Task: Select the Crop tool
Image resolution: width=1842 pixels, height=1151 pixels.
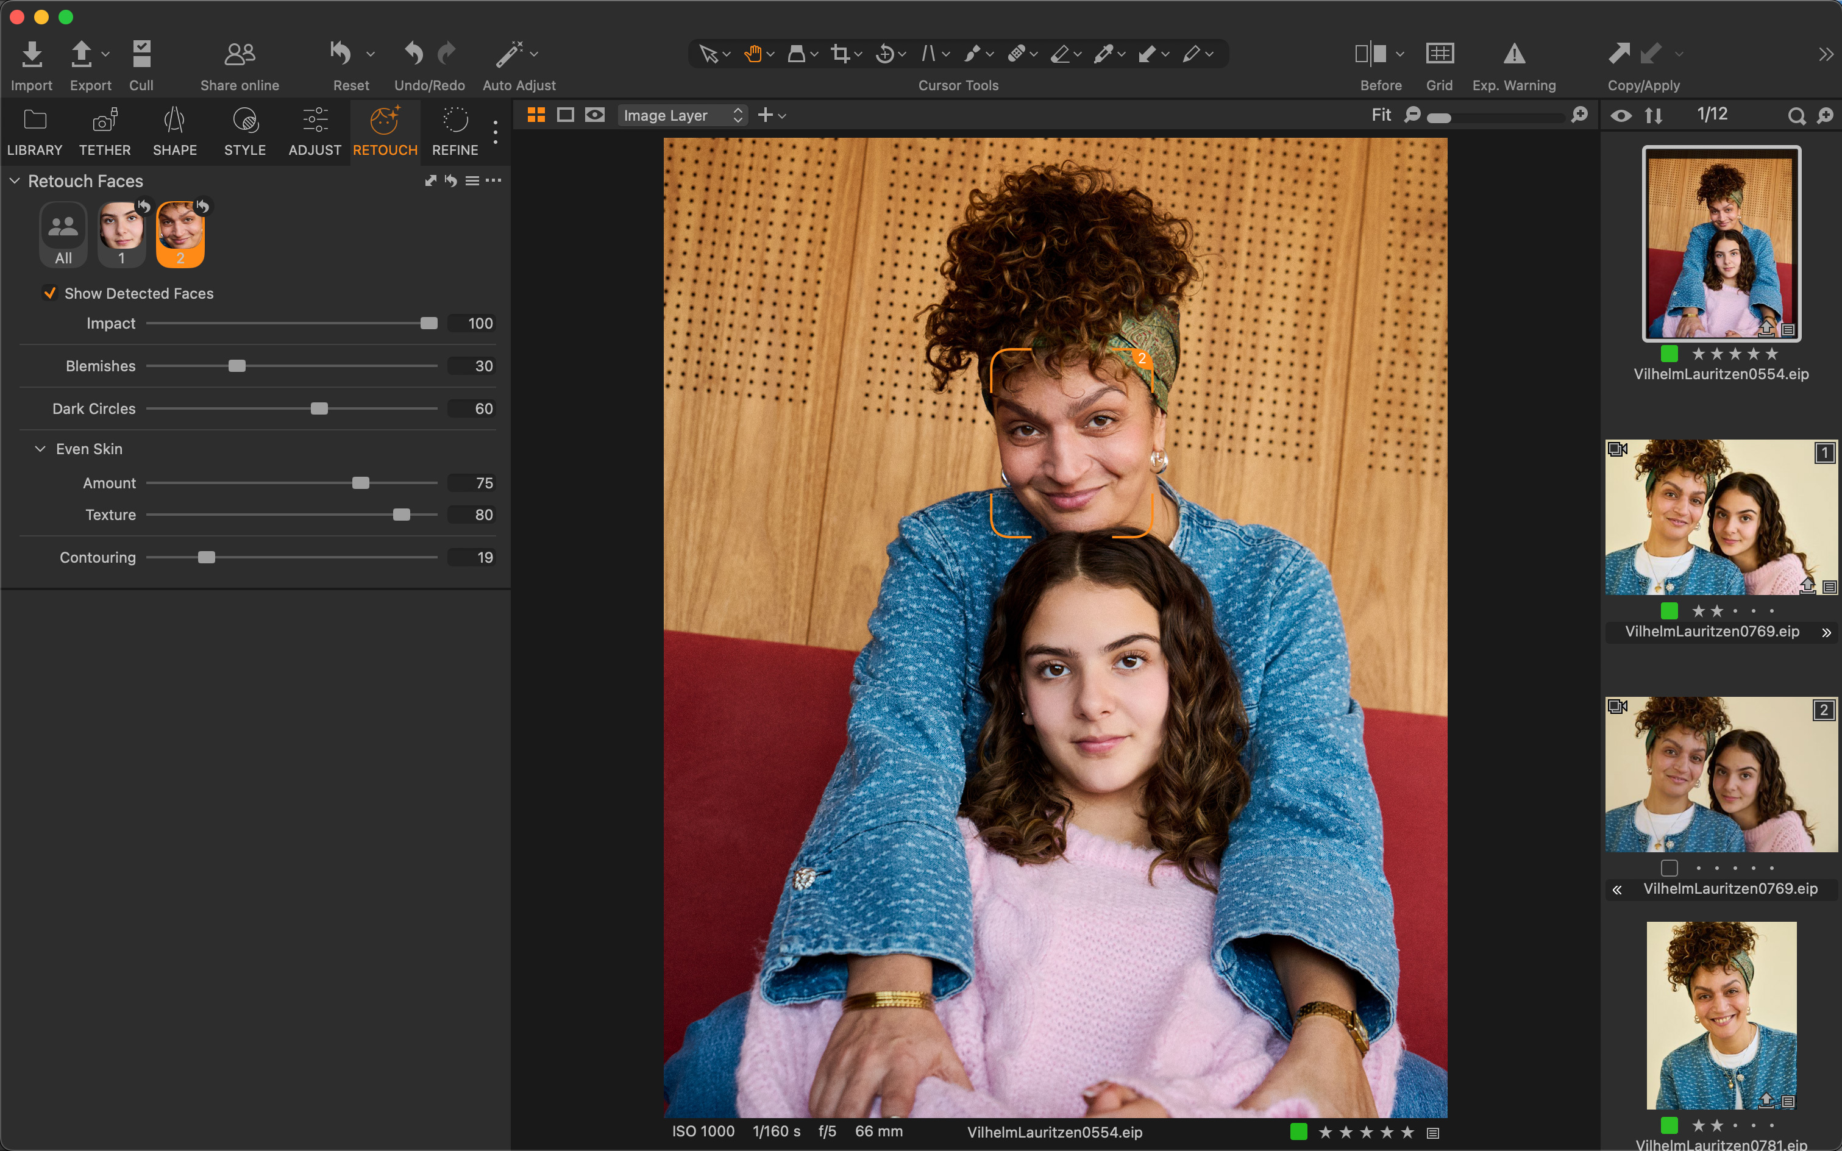Action: point(841,53)
